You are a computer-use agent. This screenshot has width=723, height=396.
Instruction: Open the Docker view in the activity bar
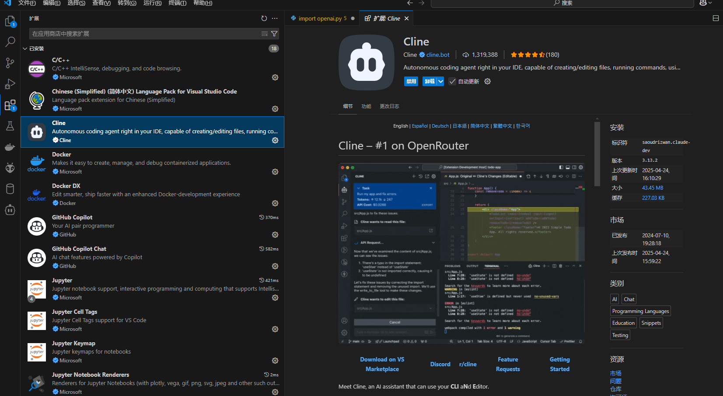click(x=10, y=147)
